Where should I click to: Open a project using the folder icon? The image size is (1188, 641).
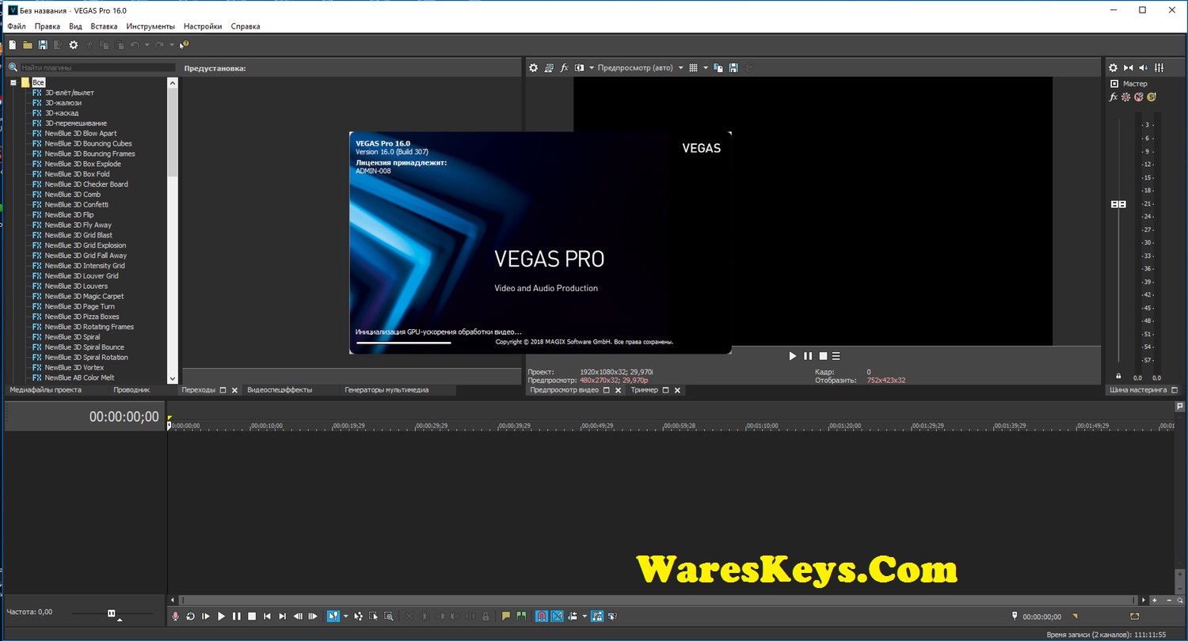[x=28, y=45]
